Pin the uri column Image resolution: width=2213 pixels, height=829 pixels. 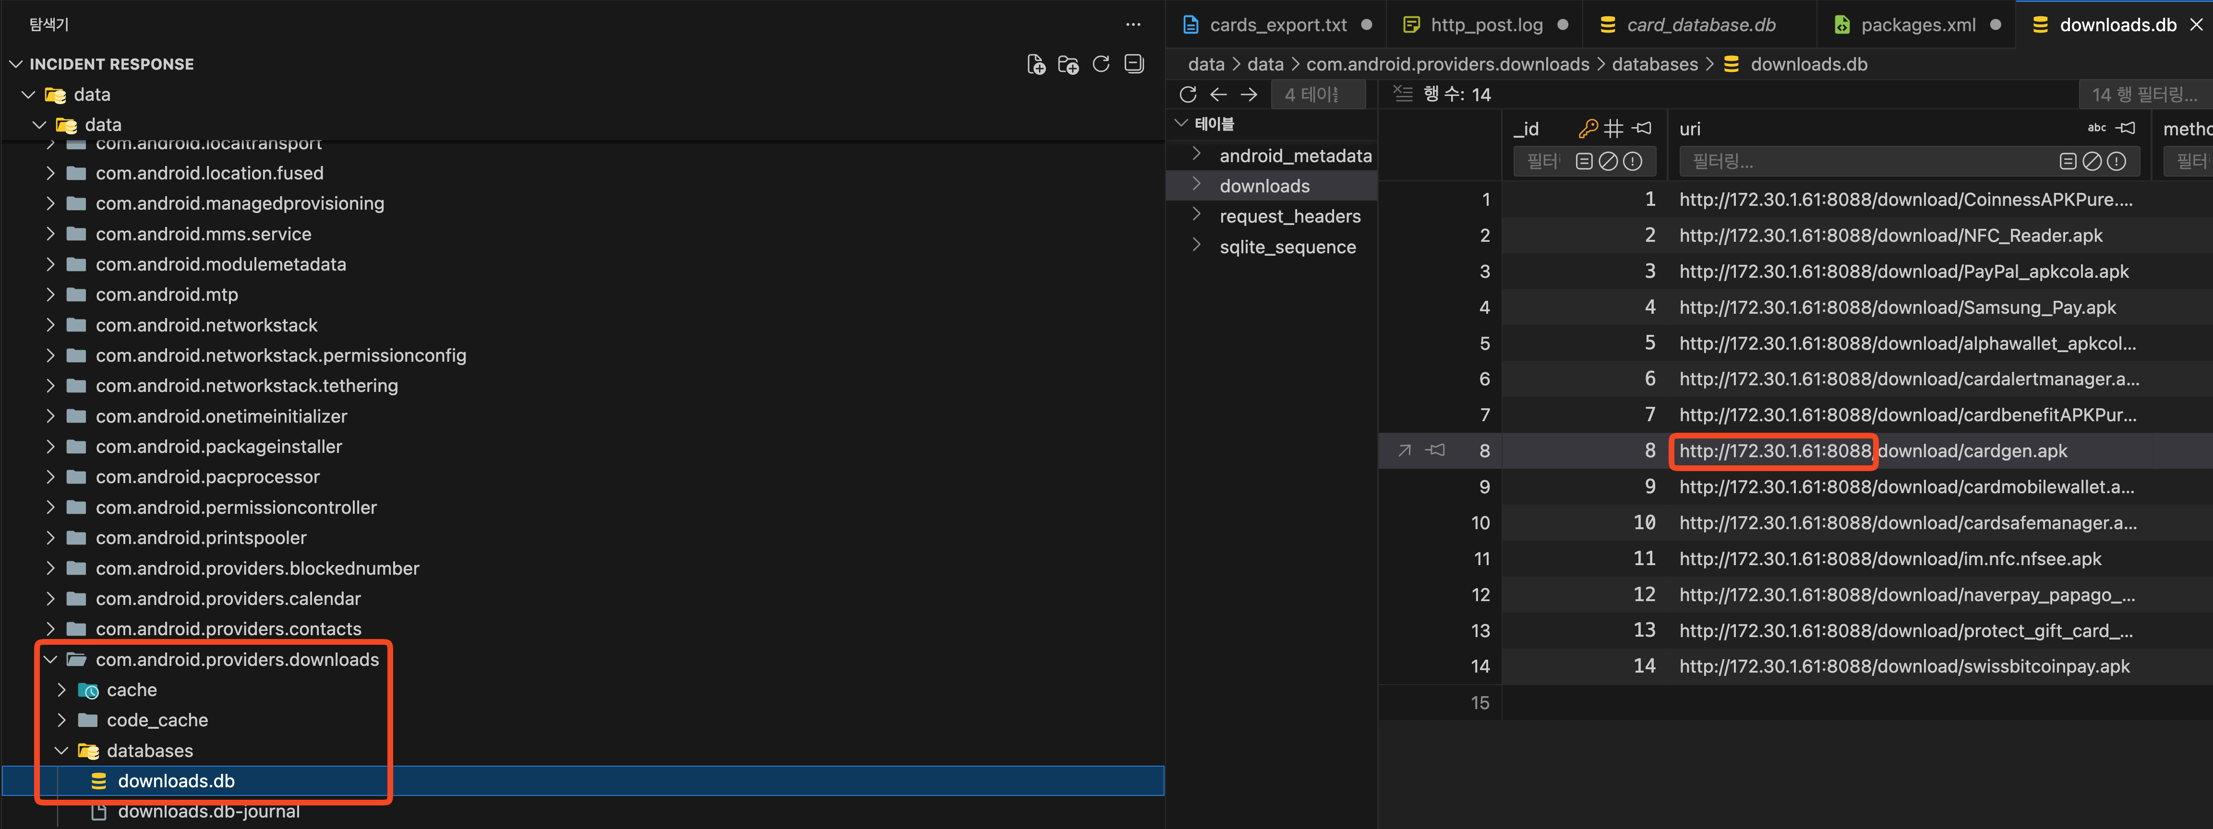[2125, 128]
